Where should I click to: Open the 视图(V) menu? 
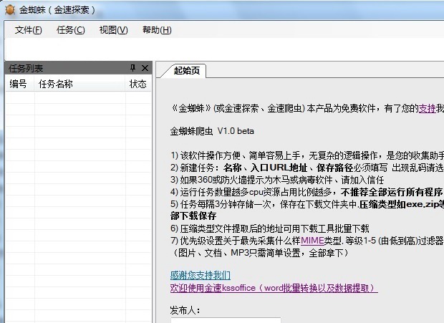tap(113, 30)
